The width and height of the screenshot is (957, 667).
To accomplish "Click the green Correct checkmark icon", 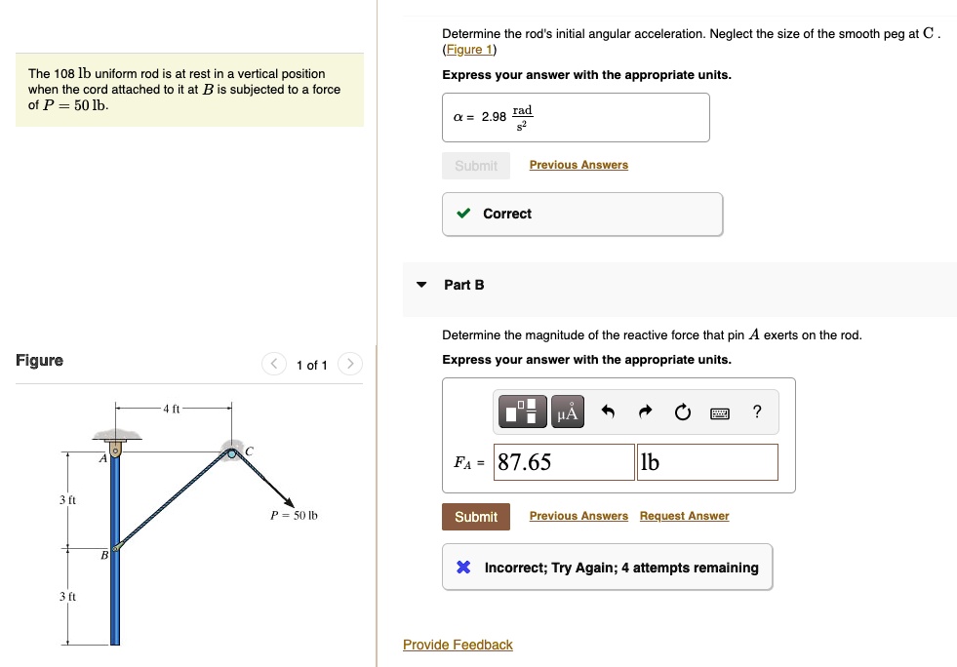I will coord(466,214).
